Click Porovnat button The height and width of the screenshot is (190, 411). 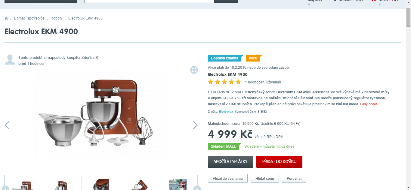(294, 178)
